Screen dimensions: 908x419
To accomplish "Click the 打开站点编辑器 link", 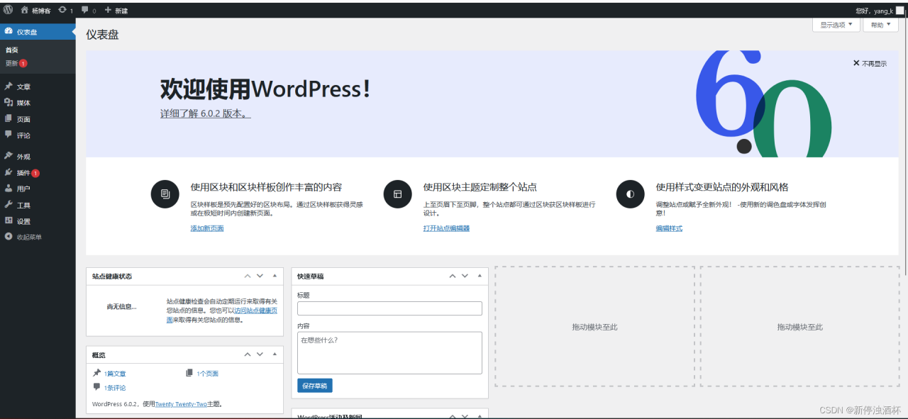I will 446,228.
